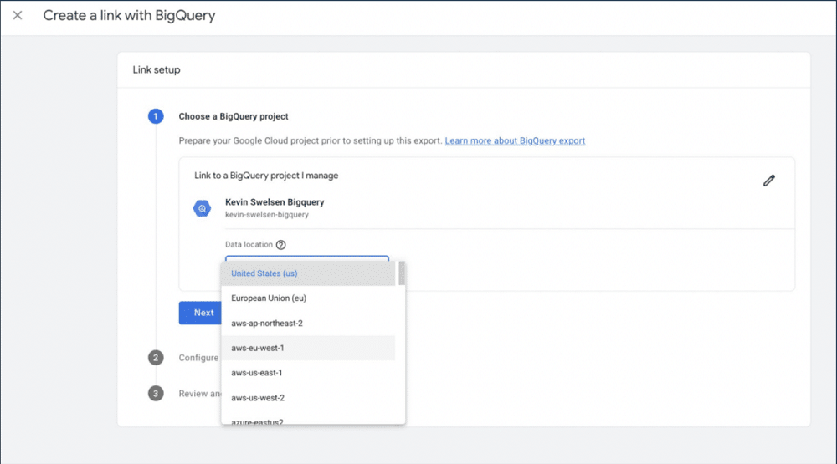The height and width of the screenshot is (464, 837).
Task: Choose aws-us-east-1 from location list
Action: tap(308, 373)
